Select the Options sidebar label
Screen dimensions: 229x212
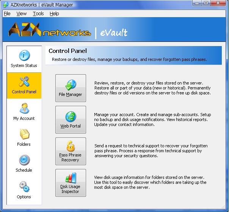coord(24,197)
